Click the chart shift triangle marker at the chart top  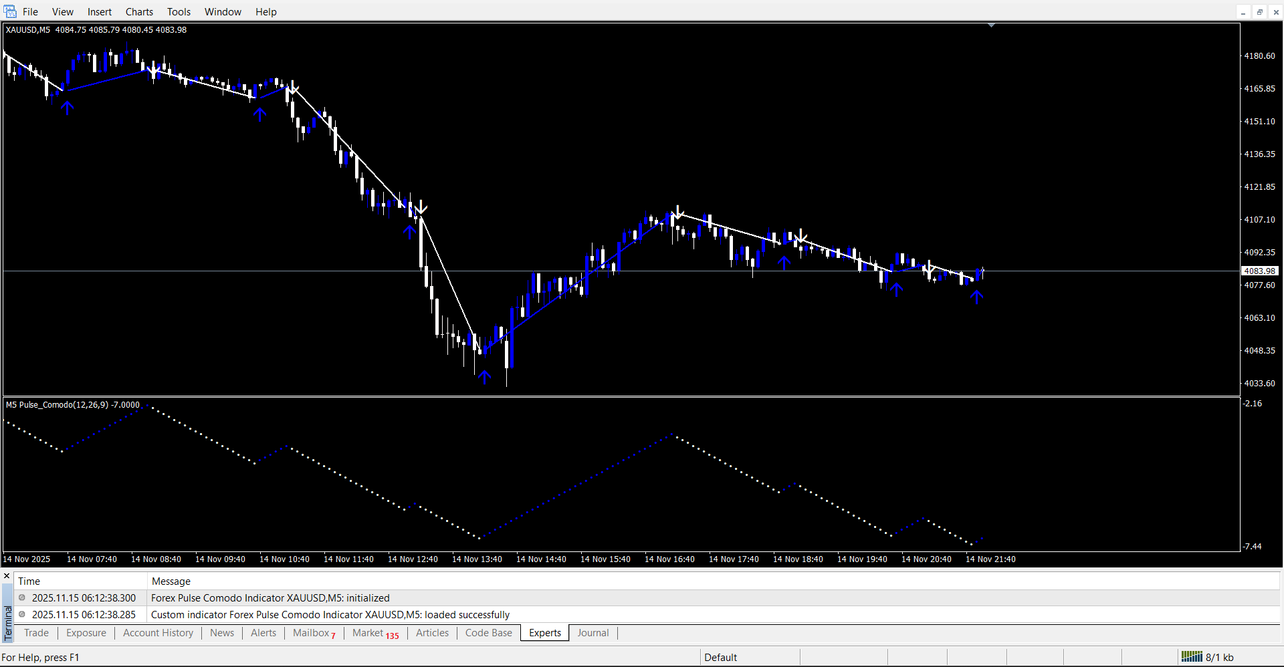pyautogui.click(x=991, y=25)
